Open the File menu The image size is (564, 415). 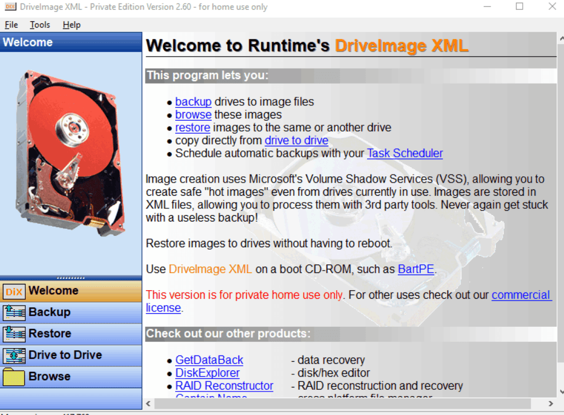11,25
